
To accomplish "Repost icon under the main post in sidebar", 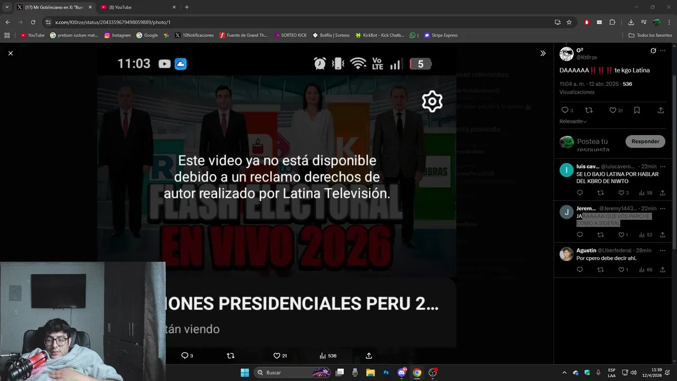I will tap(589, 110).
